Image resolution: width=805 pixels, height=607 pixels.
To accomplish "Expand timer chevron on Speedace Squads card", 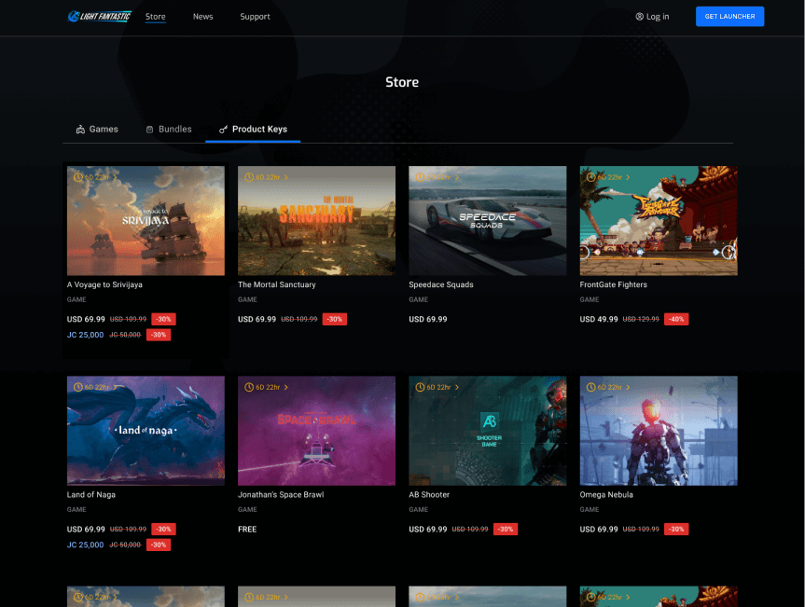I will (457, 177).
